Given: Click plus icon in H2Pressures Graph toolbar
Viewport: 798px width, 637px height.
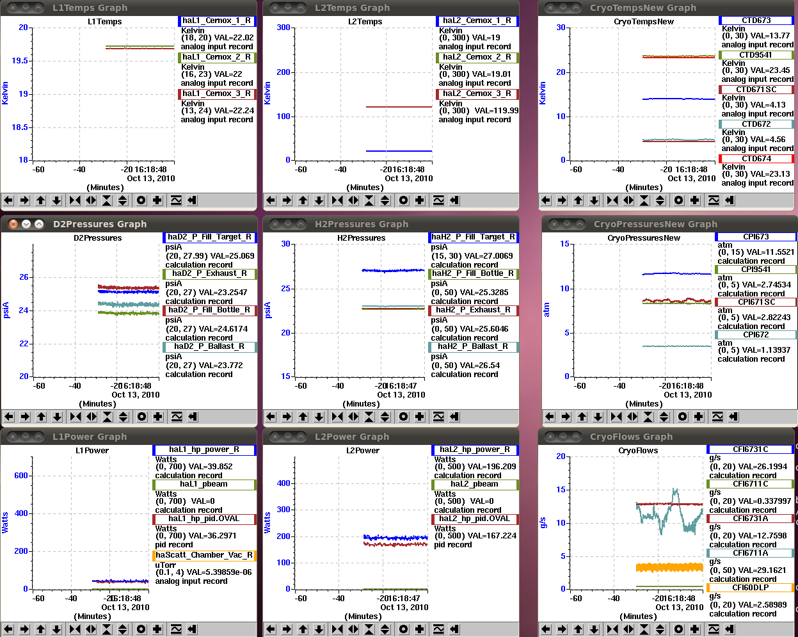Looking at the screenshot, I should tap(420, 417).
